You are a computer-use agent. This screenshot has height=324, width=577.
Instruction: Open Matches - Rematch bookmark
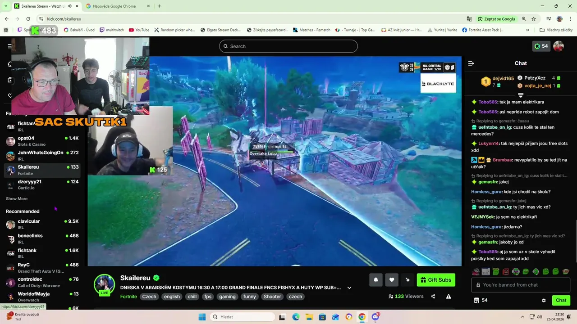(311, 30)
